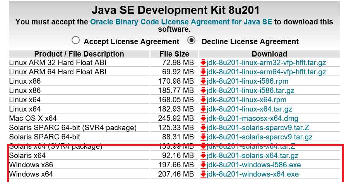Download jdk-8u201-windows-i586.exe installer

point(253,165)
